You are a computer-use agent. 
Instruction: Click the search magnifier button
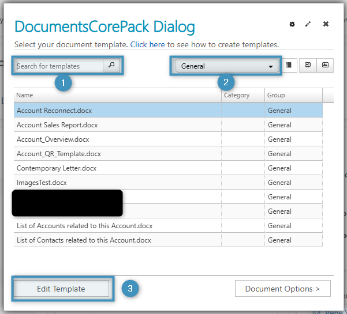coord(111,66)
